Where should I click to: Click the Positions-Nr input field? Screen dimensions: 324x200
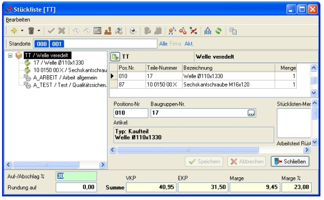(131, 113)
